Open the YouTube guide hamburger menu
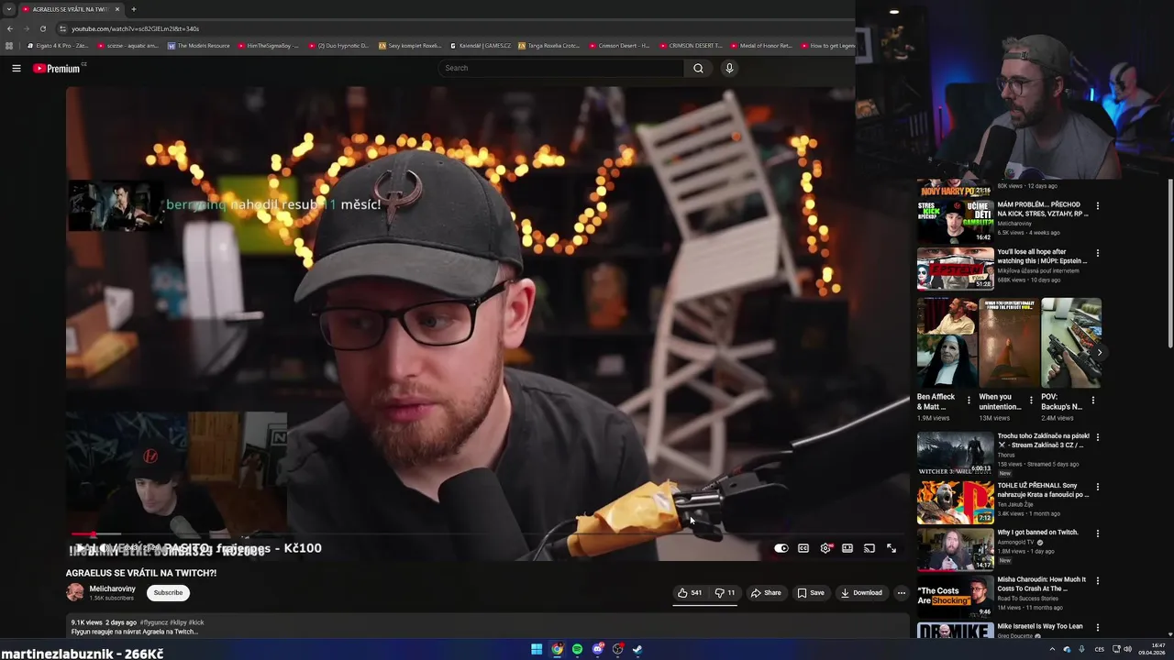This screenshot has width=1174, height=660. click(17, 68)
